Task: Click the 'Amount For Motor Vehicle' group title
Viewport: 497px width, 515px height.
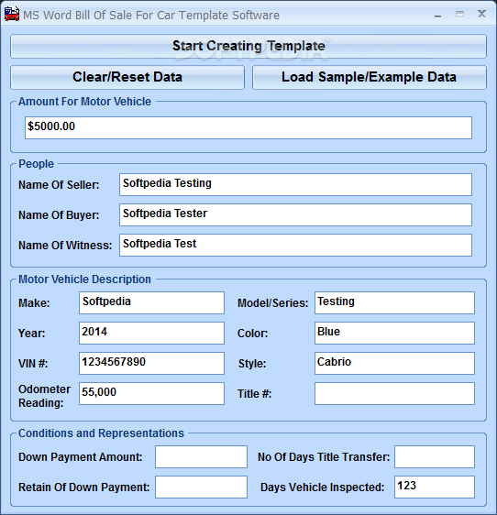Action: [84, 102]
